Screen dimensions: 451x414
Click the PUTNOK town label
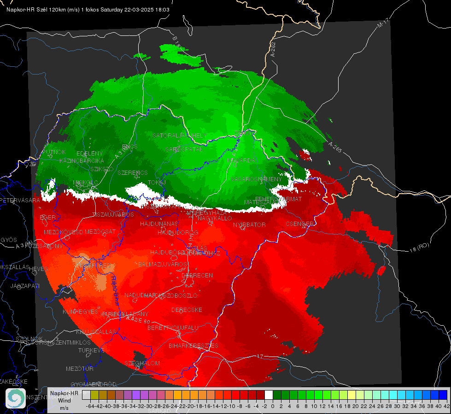click(54, 152)
